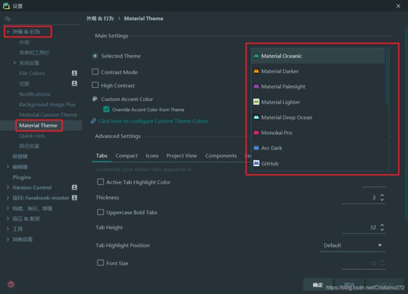408x294 pixels.
Task: Select the pink Monokai Pro icon
Action: click(x=256, y=132)
